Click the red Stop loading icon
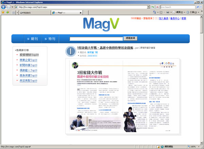204x149 pixels. point(157,7)
